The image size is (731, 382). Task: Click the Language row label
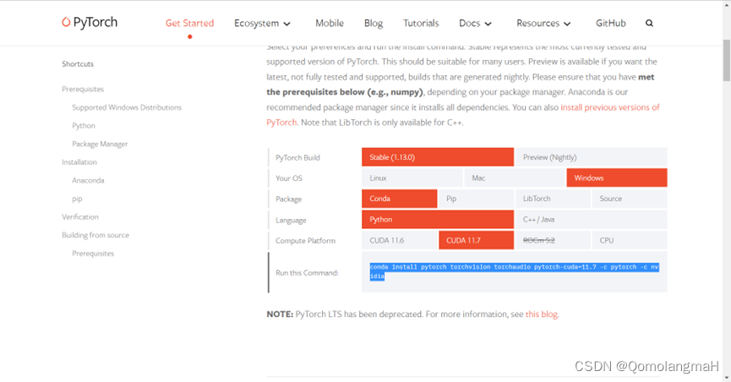click(291, 220)
